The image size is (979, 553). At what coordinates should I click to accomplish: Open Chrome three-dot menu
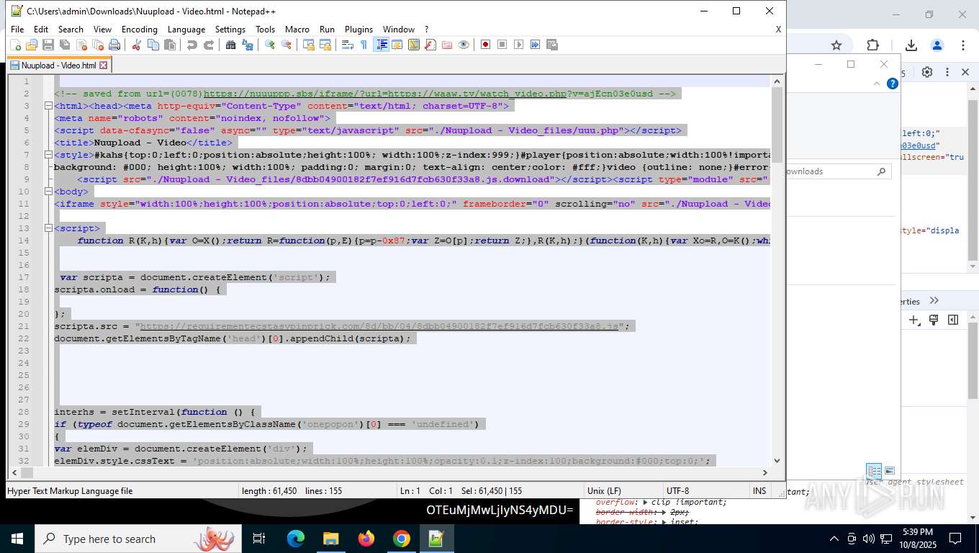click(x=963, y=45)
